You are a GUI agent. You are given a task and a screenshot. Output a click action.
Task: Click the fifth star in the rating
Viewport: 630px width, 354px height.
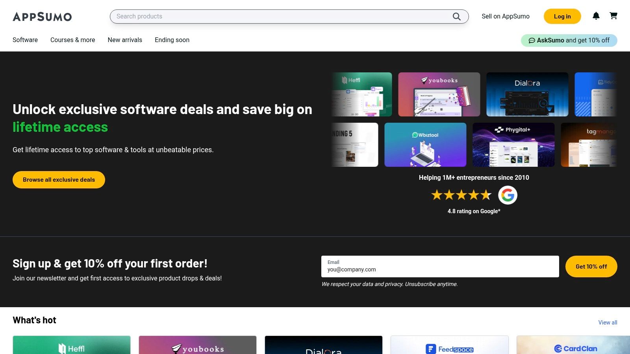pyautogui.click(x=486, y=195)
